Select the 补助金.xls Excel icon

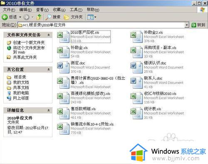[x=63, y=52]
